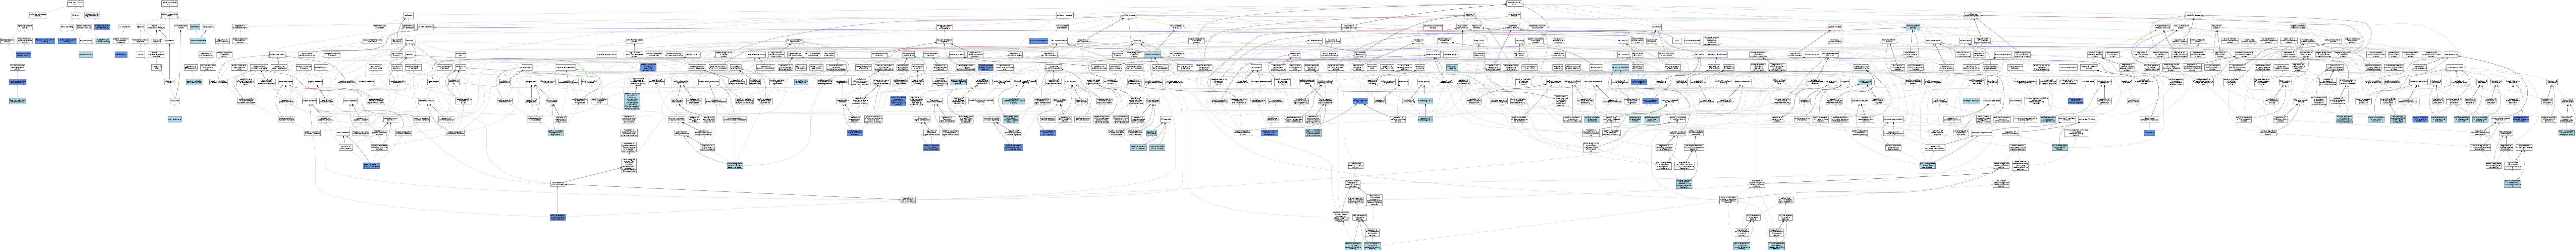Click 'positive regulation of pseudopodium assembly' node
The width and height of the screenshot is (2576, 251).
[855, 133]
